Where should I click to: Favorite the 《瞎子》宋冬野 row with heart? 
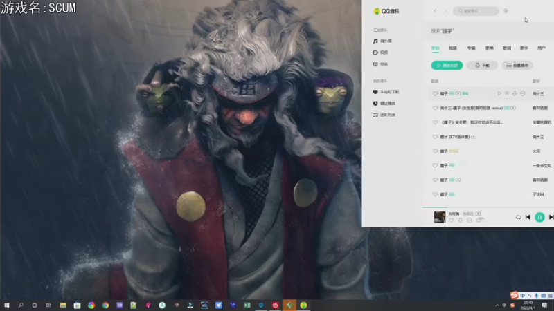click(435, 122)
